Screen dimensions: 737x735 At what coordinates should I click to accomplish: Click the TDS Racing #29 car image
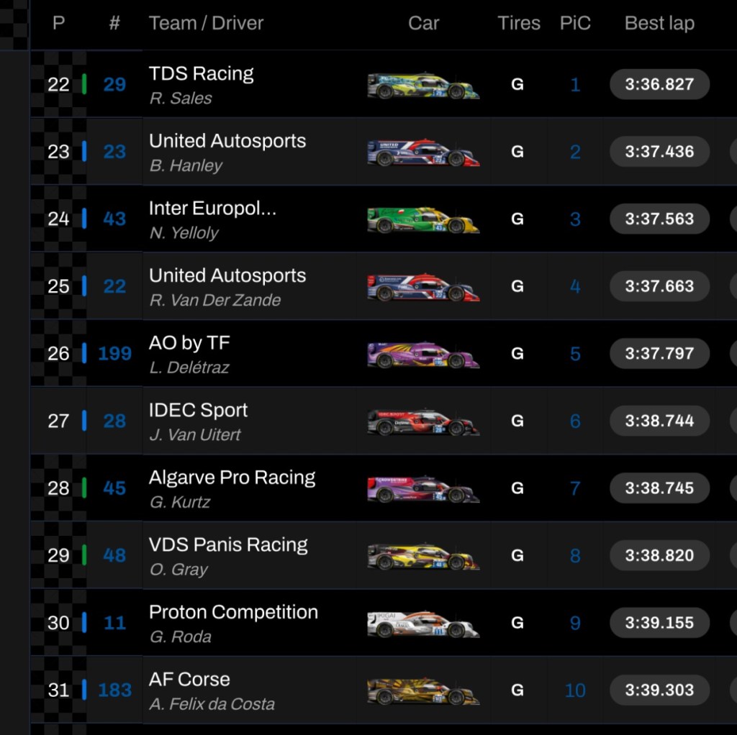[423, 86]
